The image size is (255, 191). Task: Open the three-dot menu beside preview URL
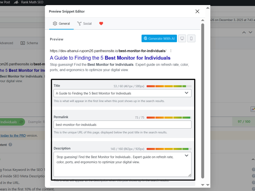(171, 51)
